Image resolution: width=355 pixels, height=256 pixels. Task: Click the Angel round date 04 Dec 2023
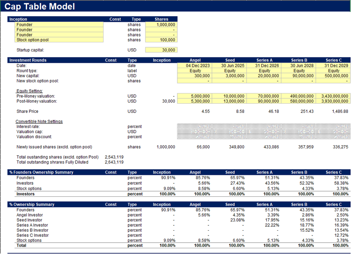pos(195,66)
